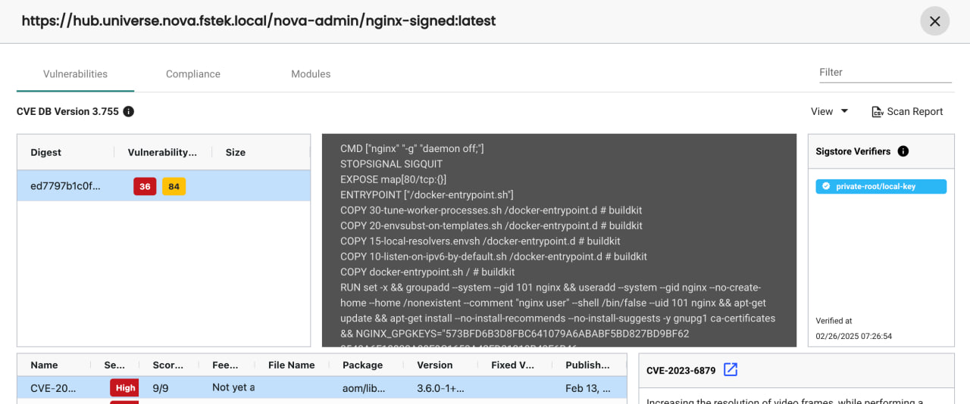This screenshot has height=404, width=970.
Task: Switch to the Vulnerabilities tab
Action: [x=75, y=74]
